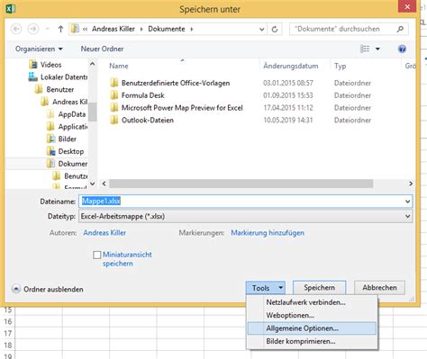
Task: Sort files by the Name column
Action: click(119, 66)
